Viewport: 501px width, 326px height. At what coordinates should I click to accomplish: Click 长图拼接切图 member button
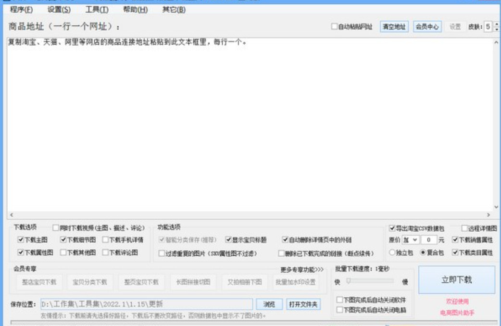(x=193, y=282)
